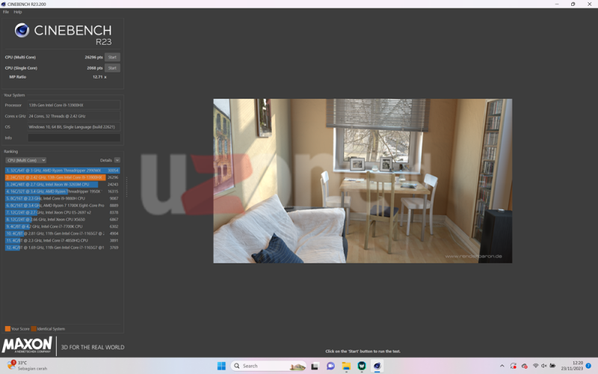Select the Intel Core i9-9880H ranking row

(x=62, y=198)
